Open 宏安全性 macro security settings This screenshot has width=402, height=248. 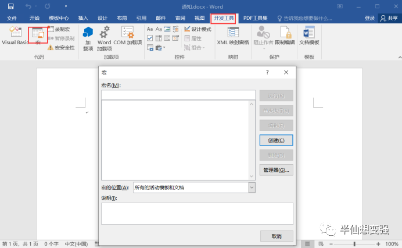pyautogui.click(x=61, y=48)
